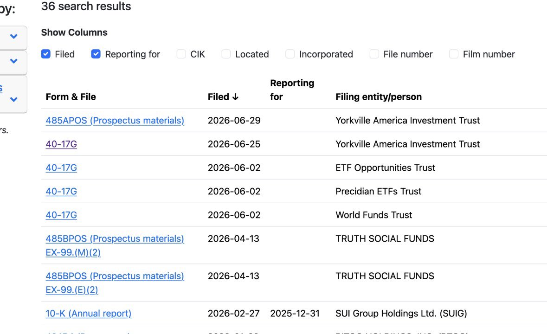The image size is (547, 334).
Task: Expand the third sidebar filter chevron
Action: [x=13, y=99]
